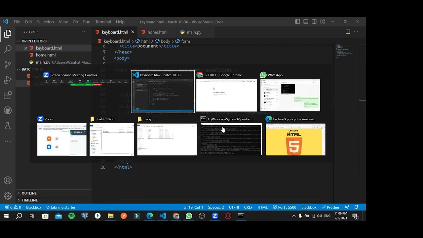Close keyboard.html in Open Editors list
423x238 pixels.
[x=25, y=48]
